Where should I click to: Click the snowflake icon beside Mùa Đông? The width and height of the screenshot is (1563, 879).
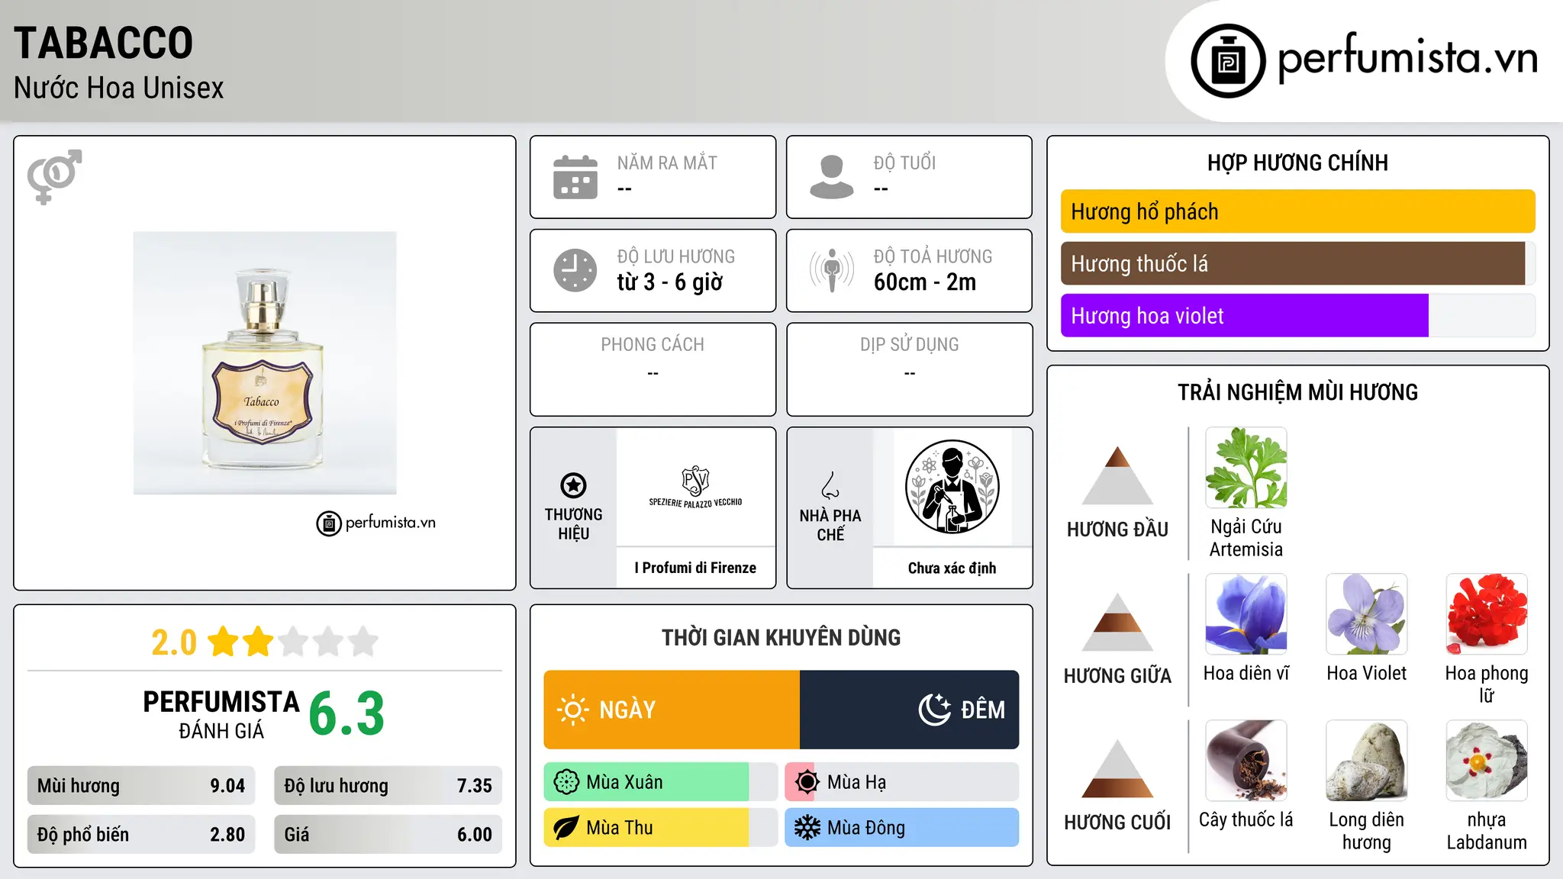point(807,828)
